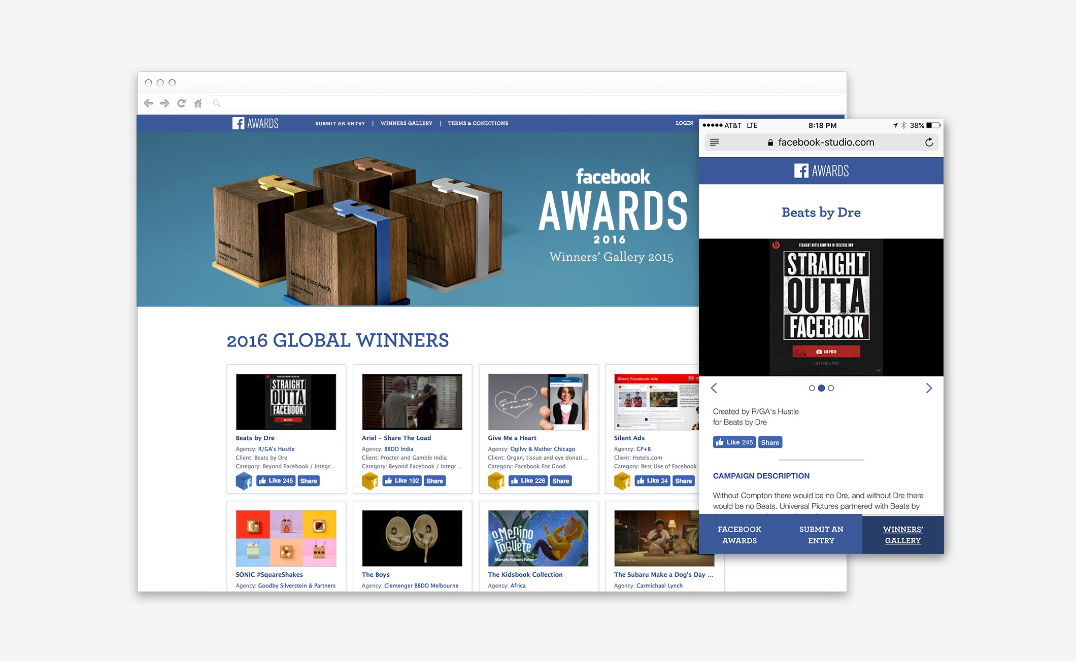Open The Boys card thumbnail
1076x661 pixels.
[x=412, y=538]
